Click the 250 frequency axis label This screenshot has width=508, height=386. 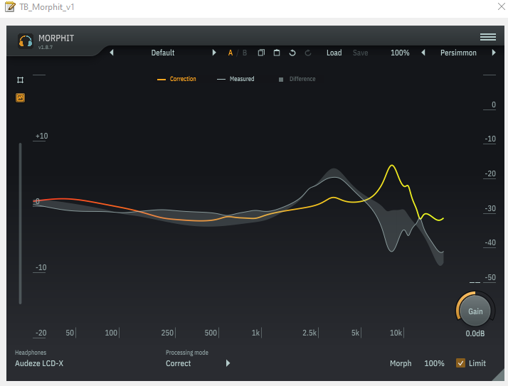[x=167, y=333]
